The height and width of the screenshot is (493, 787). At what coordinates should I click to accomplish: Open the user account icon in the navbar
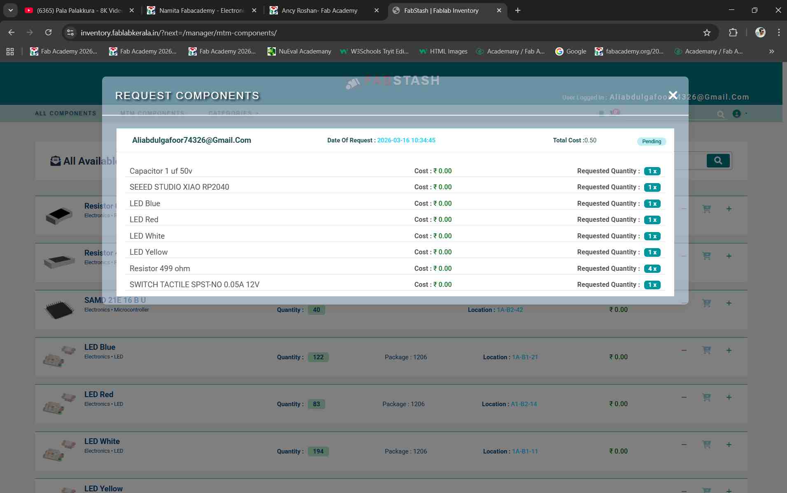(x=737, y=114)
